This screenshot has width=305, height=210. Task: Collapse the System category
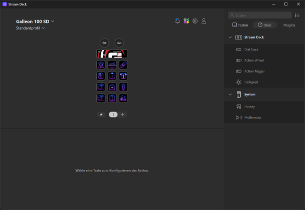click(230, 94)
